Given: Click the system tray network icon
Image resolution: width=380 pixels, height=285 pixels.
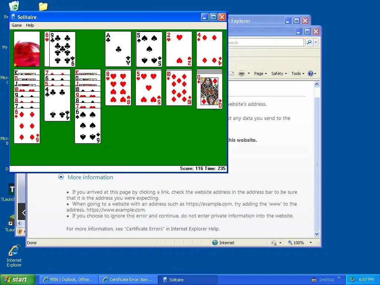Looking at the screenshot, I should [x=353, y=280].
